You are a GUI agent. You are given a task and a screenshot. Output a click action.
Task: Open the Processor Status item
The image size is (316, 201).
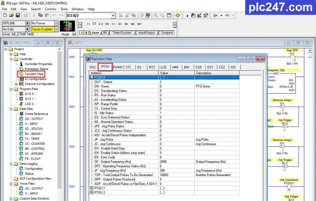point(37,69)
